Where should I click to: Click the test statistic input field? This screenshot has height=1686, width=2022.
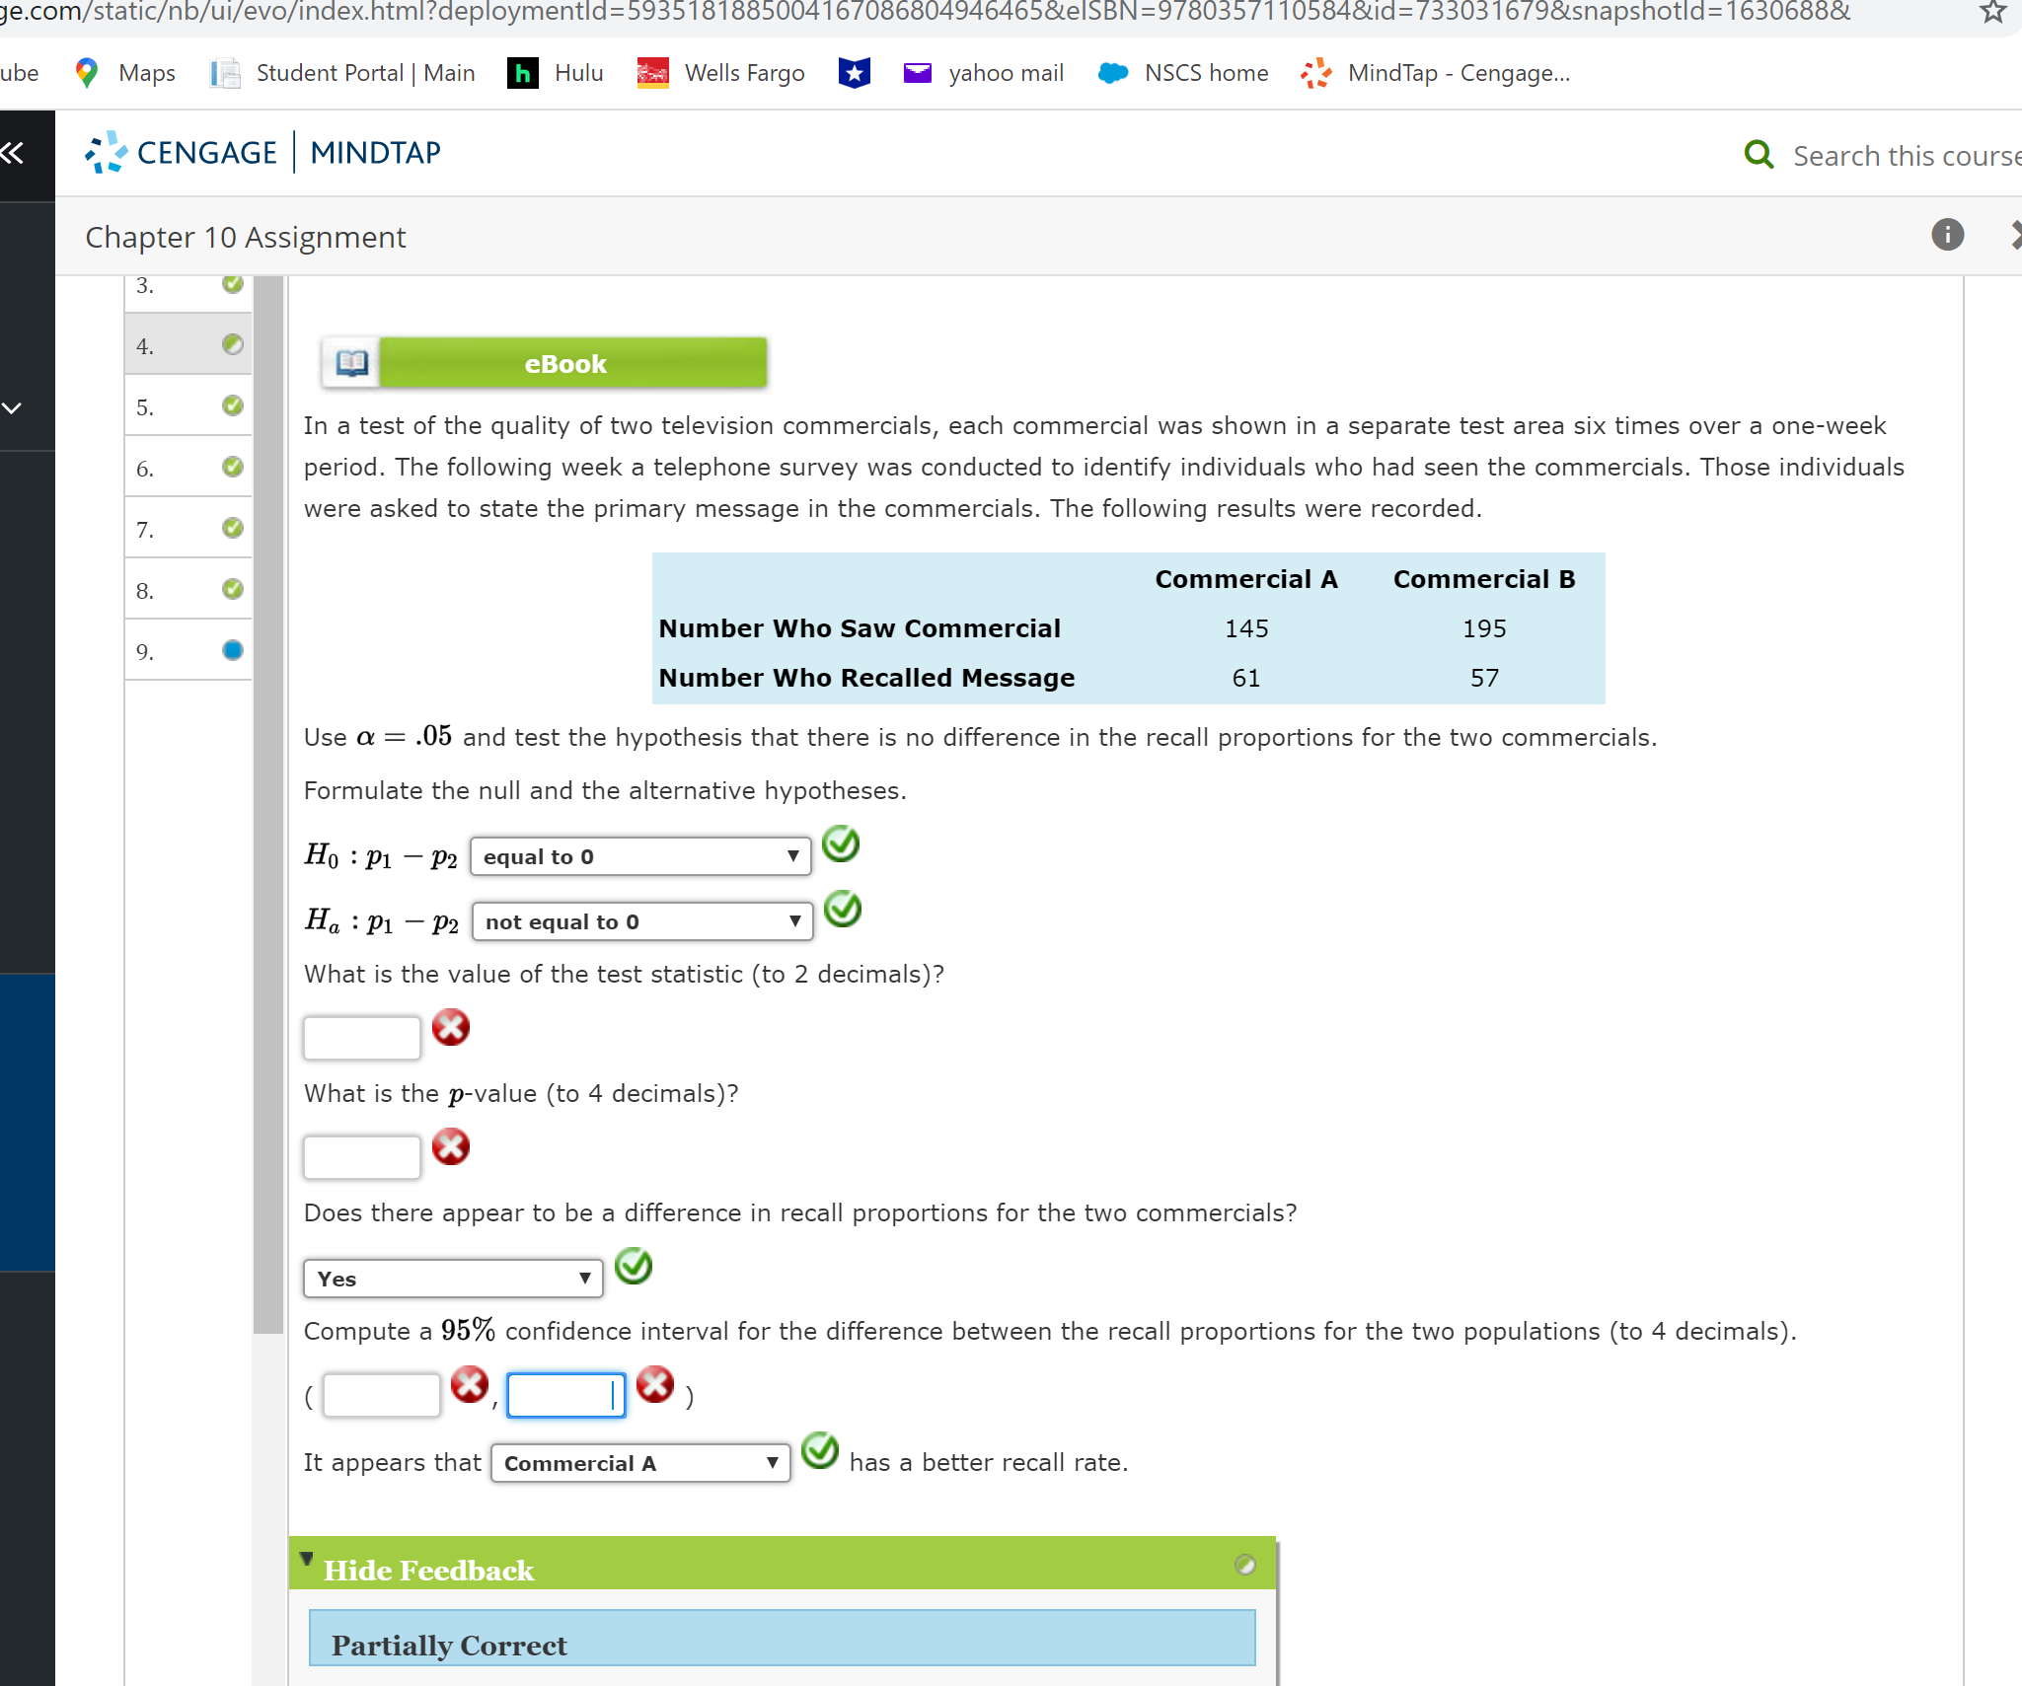tap(362, 1038)
